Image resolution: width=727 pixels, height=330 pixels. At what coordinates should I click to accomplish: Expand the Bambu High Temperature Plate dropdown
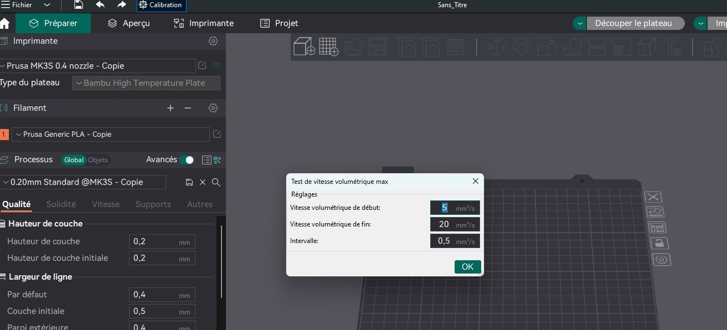[146, 83]
